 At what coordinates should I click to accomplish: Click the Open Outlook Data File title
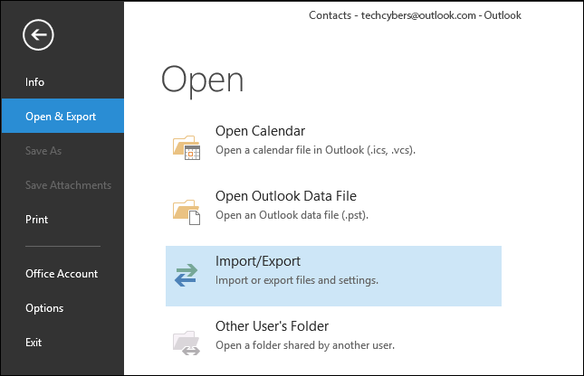286,196
